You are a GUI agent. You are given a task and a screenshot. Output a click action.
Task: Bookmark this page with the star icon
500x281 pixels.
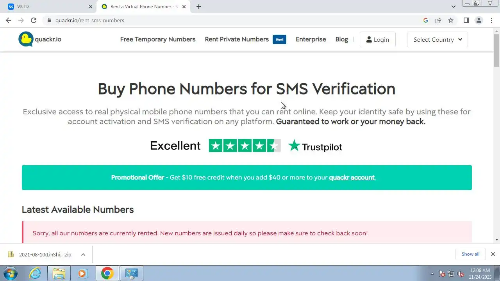tap(451, 20)
